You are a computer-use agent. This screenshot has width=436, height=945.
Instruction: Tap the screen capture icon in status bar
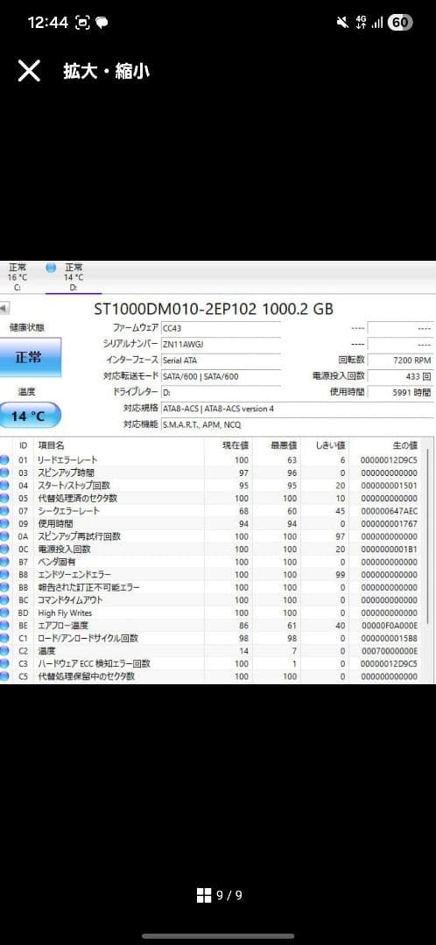tap(82, 23)
